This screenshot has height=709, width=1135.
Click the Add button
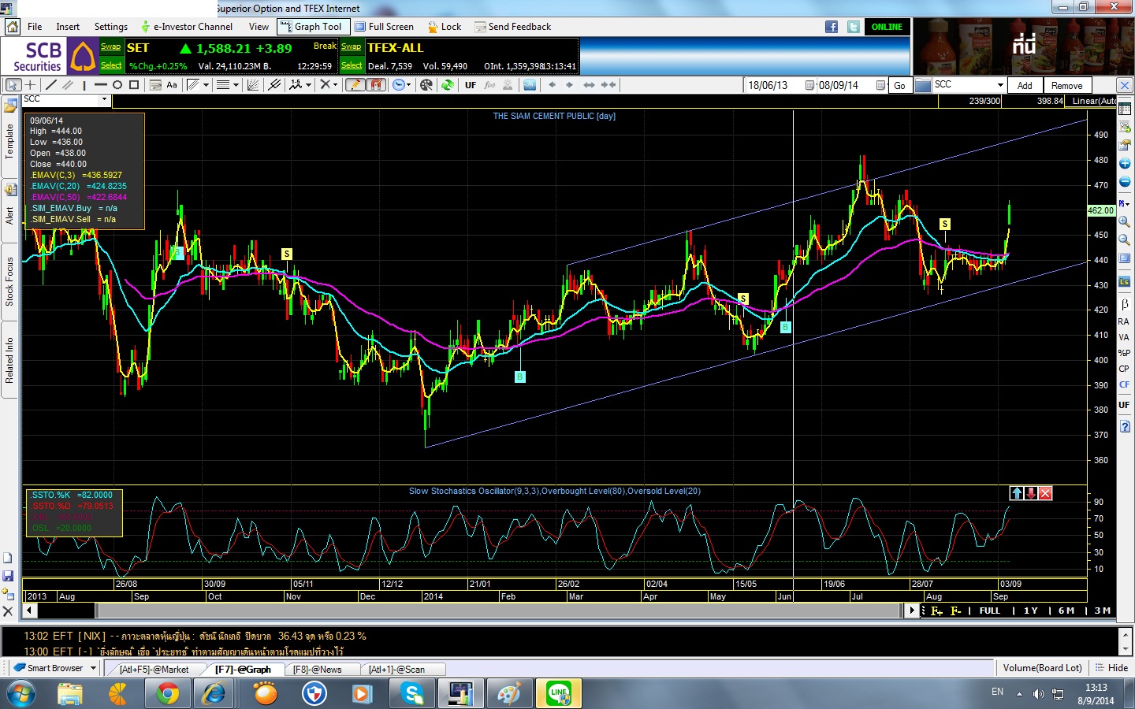click(1025, 85)
